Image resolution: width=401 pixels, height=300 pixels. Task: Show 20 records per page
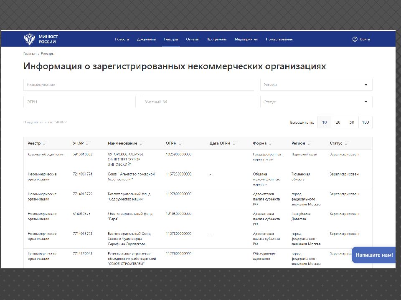pyautogui.click(x=338, y=122)
